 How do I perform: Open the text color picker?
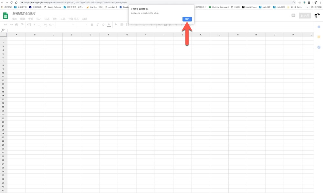click(x=109, y=25)
